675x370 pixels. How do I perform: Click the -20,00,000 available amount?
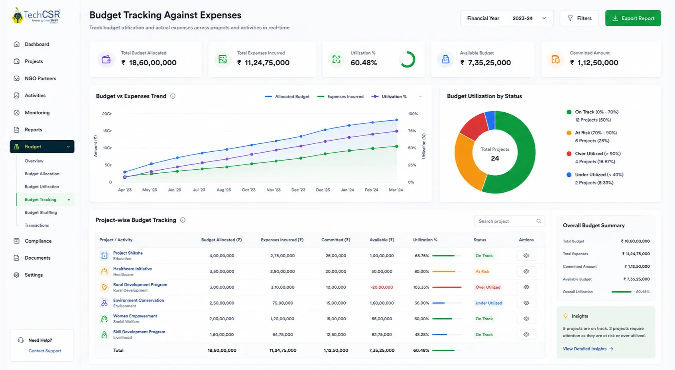[382, 287]
